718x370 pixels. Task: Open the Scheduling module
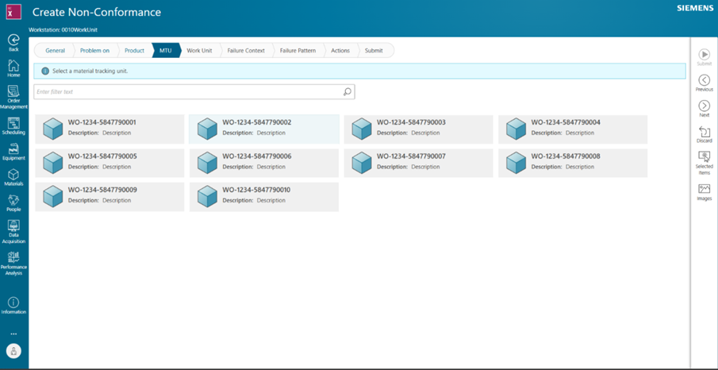tap(13, 125)
